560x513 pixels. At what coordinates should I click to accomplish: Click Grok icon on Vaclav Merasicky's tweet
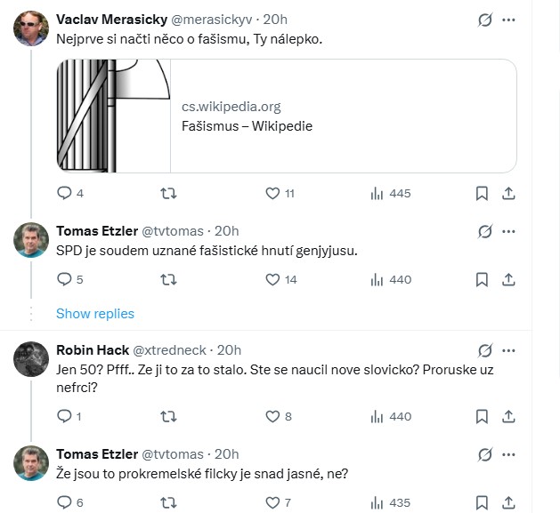[485, 20]
